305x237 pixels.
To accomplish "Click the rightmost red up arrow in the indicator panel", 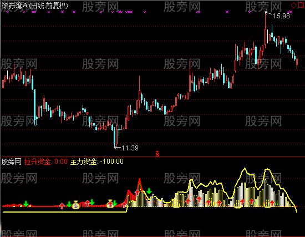I will coord(272,203).
